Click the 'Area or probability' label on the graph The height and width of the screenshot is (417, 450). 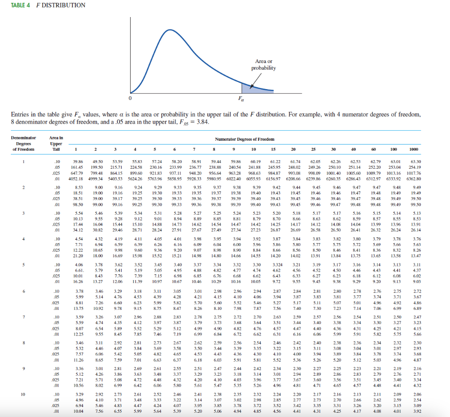(264, 64)
